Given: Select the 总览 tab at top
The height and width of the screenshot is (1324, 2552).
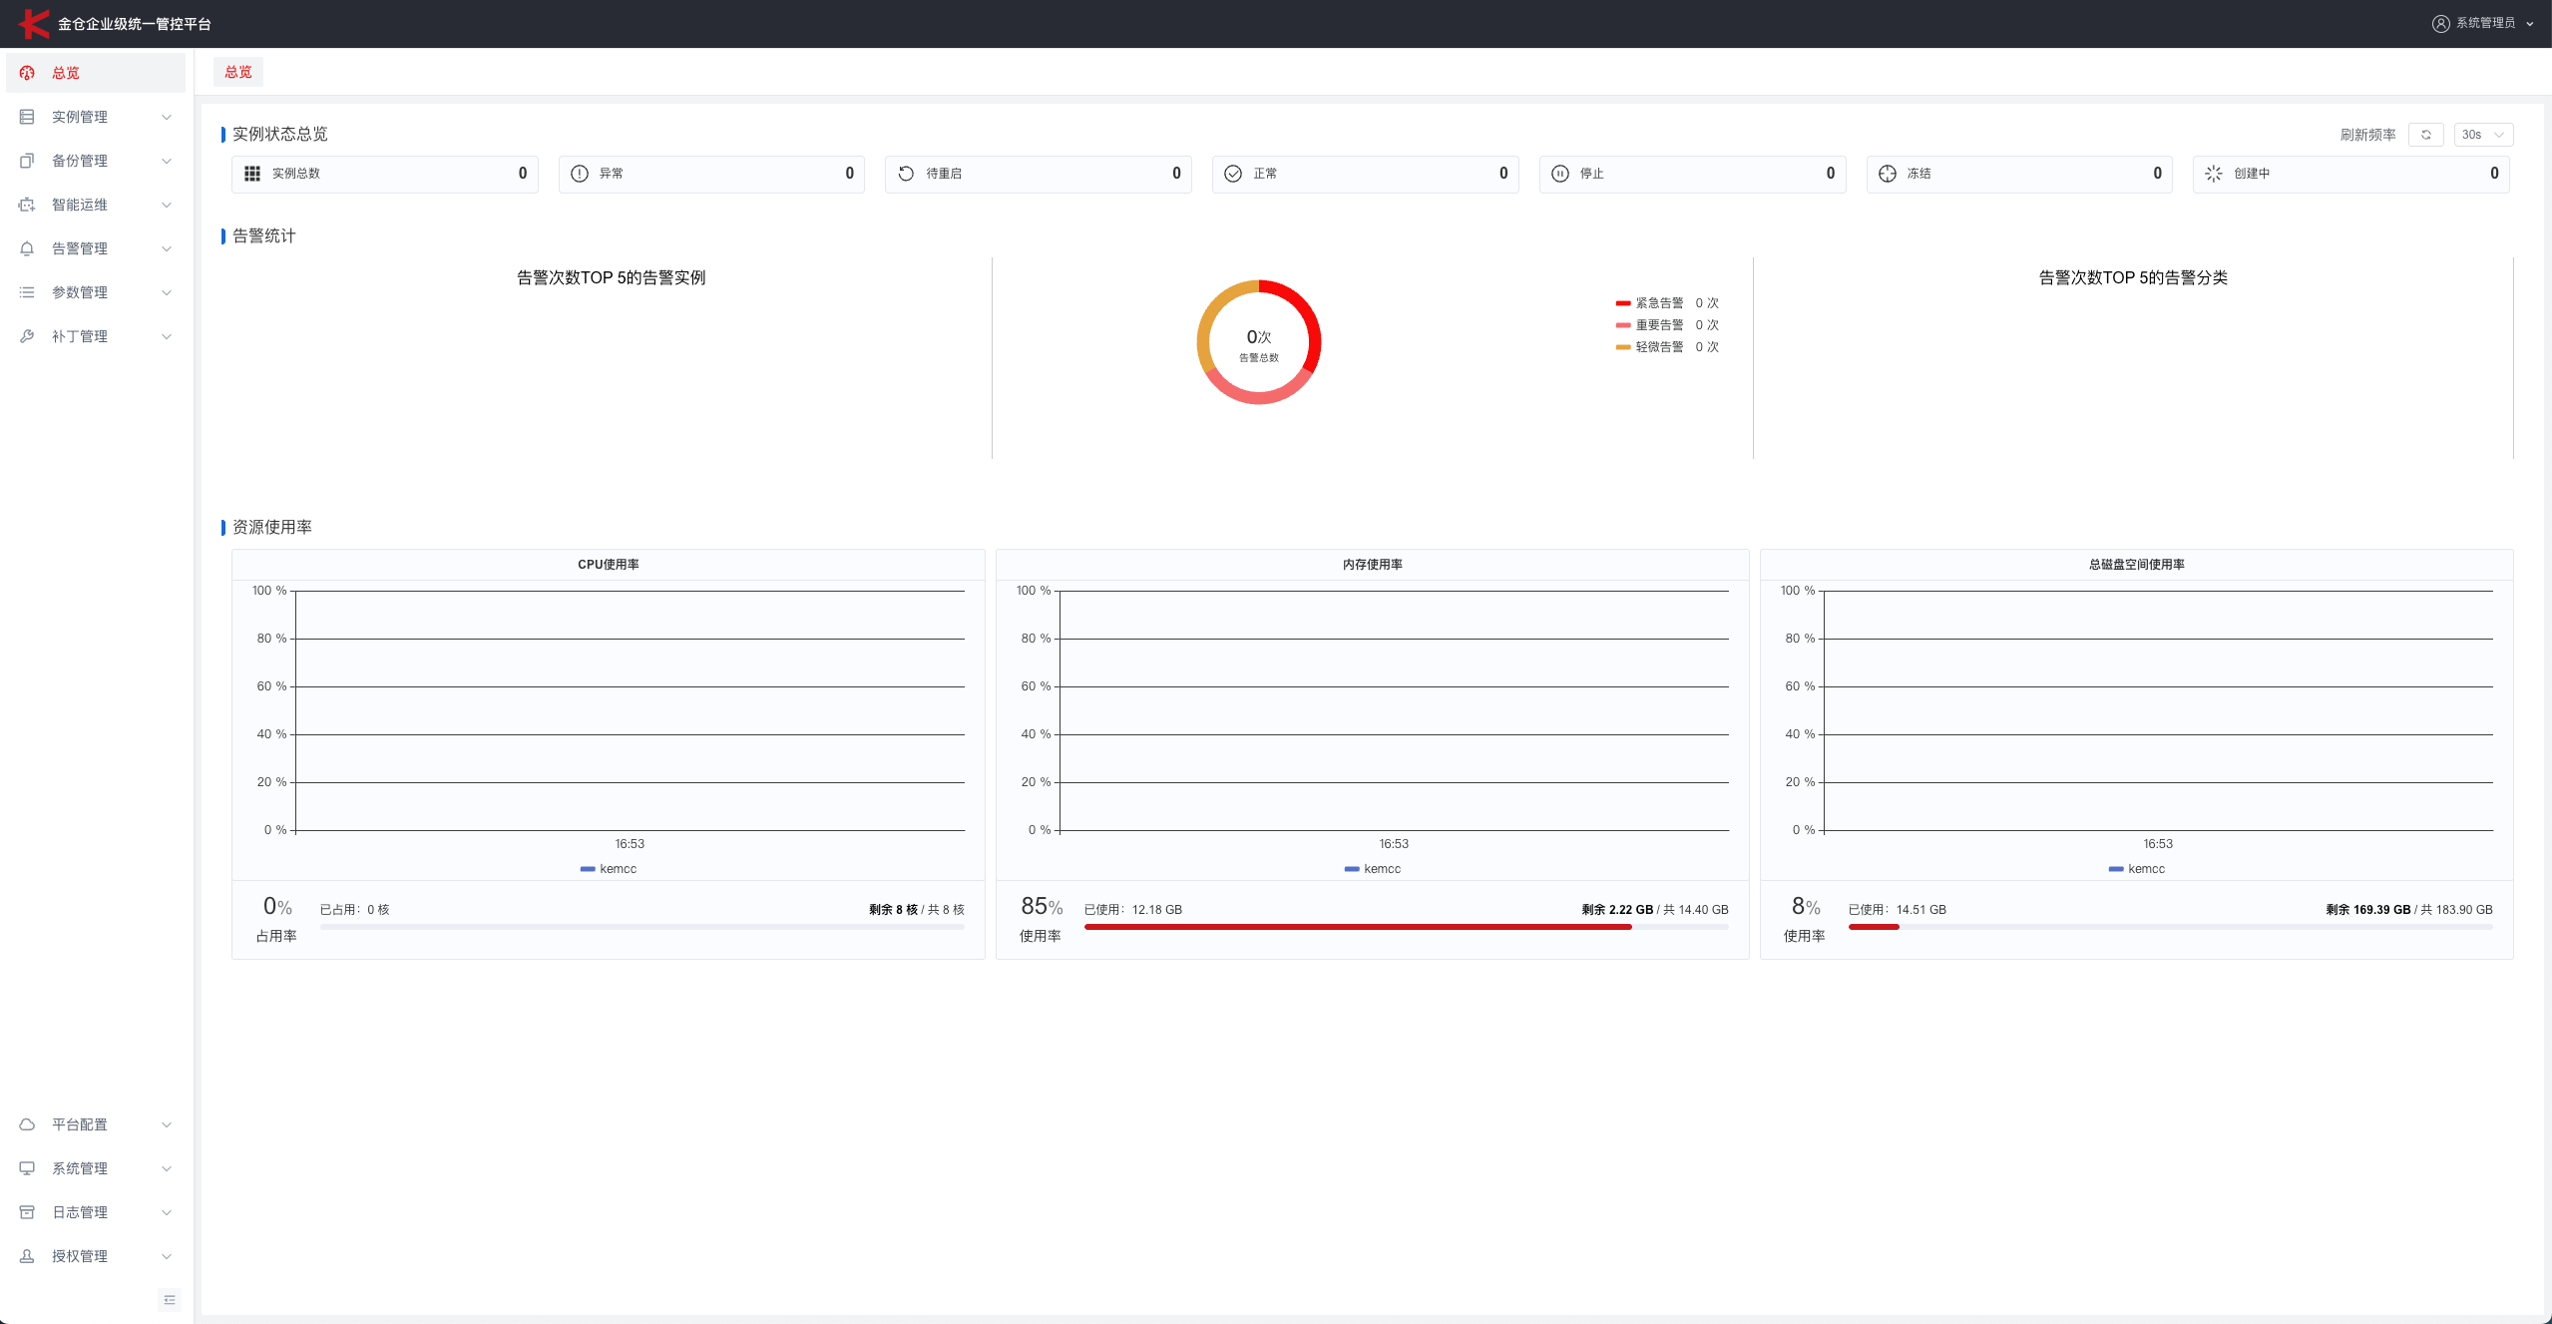Looking at the screenshot, I should tap(238, 72).
